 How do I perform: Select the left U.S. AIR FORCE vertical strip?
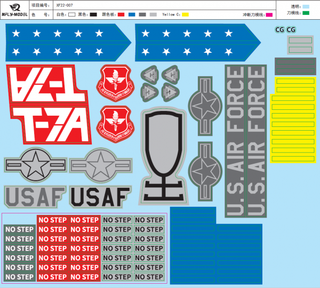pyautogui.click(x=235, y=141)
